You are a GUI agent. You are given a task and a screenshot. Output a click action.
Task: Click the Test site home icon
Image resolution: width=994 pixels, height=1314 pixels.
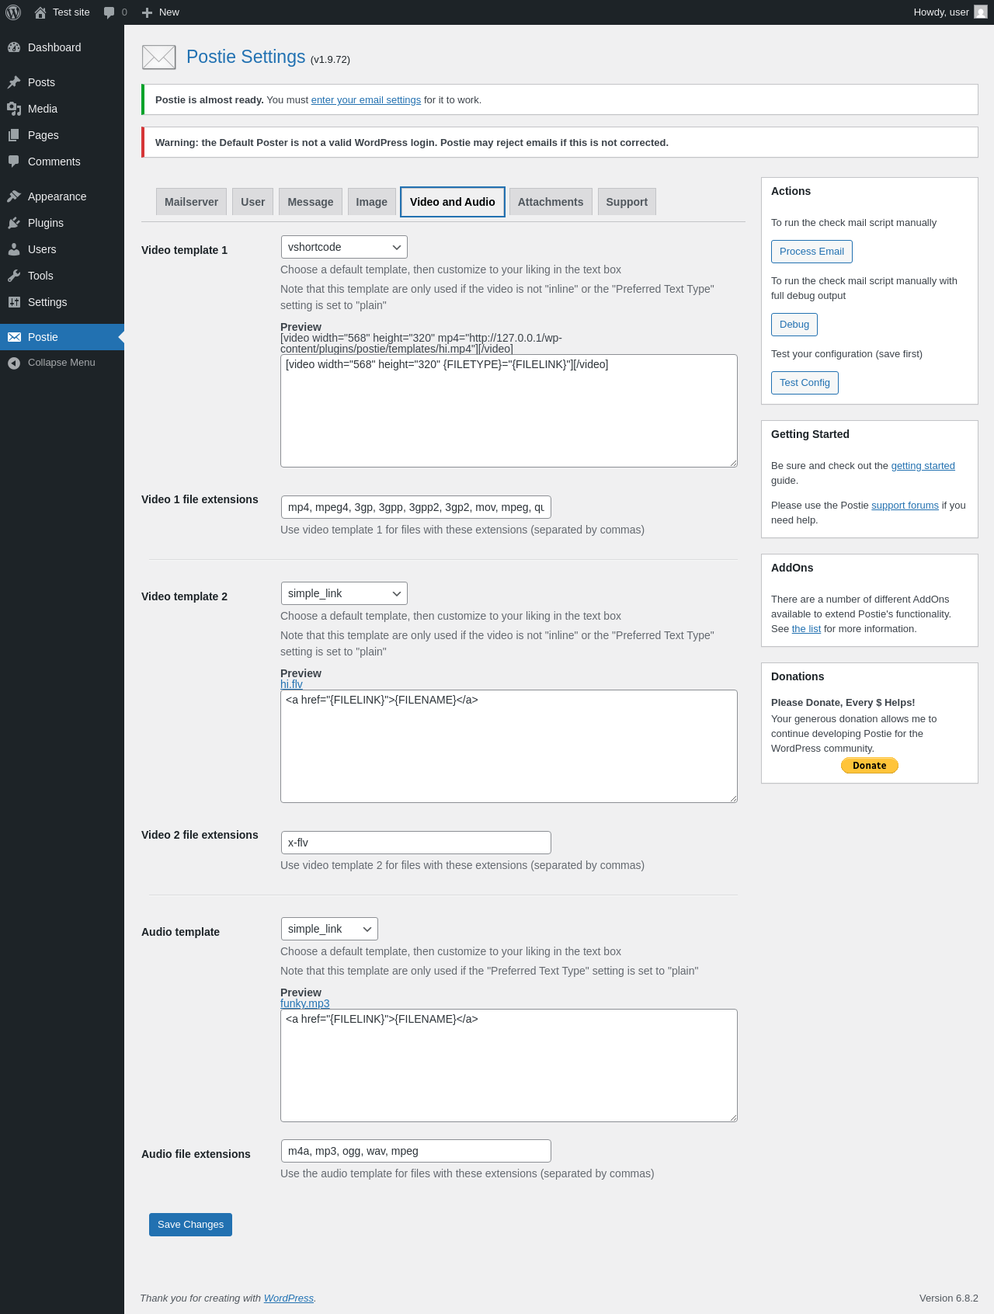click(40, 12)
